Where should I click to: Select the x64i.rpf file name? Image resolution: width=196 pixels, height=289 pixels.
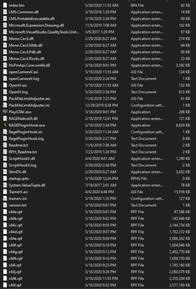[x=15, y=265]
